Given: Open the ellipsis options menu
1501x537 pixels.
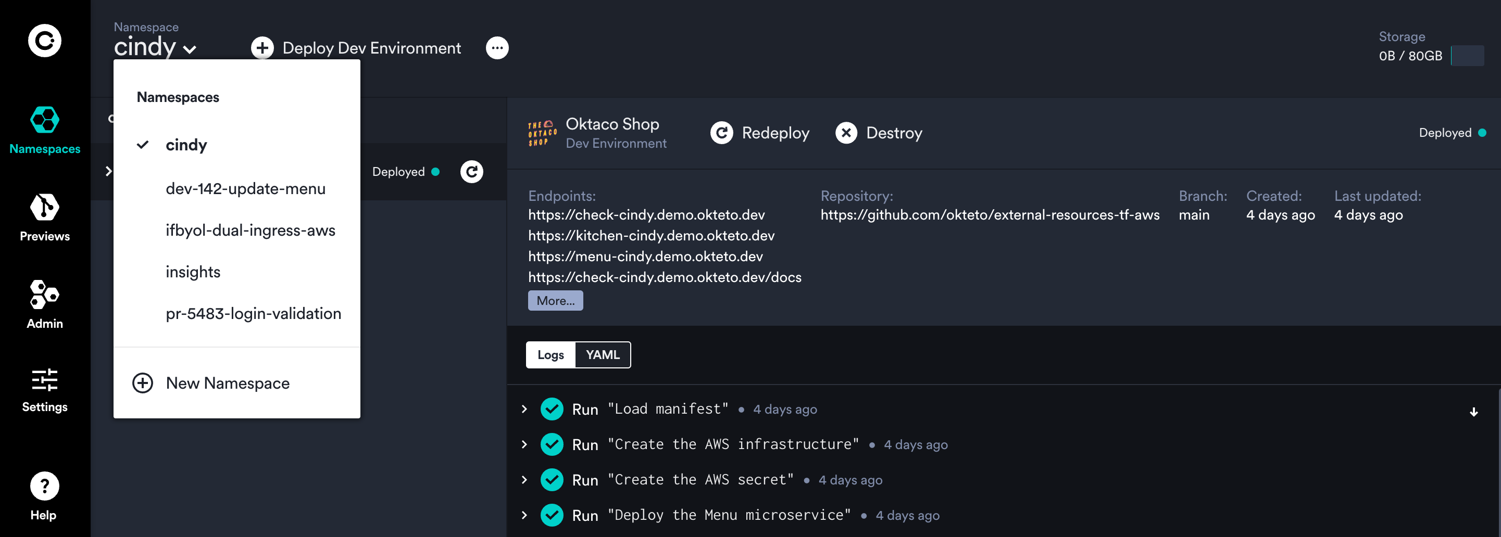Looking at the screenshot, I should click(497, 48).
